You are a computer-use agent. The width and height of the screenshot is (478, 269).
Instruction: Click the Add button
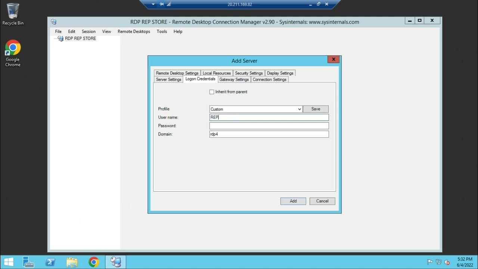tap(293, 201)
